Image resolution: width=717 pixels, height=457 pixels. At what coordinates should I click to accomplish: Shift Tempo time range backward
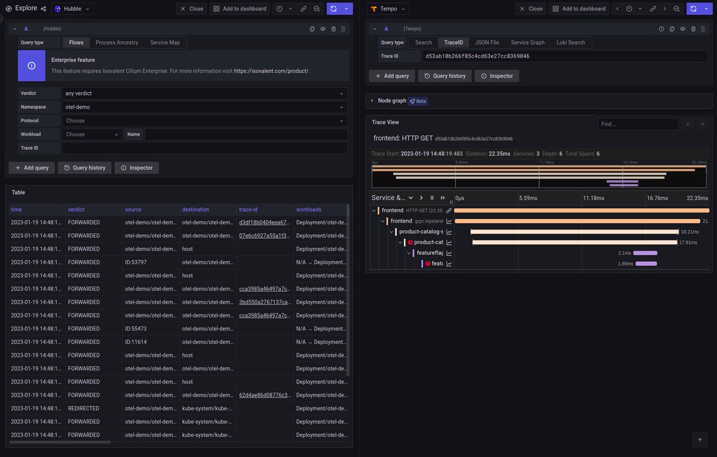(x=617, y=8)
